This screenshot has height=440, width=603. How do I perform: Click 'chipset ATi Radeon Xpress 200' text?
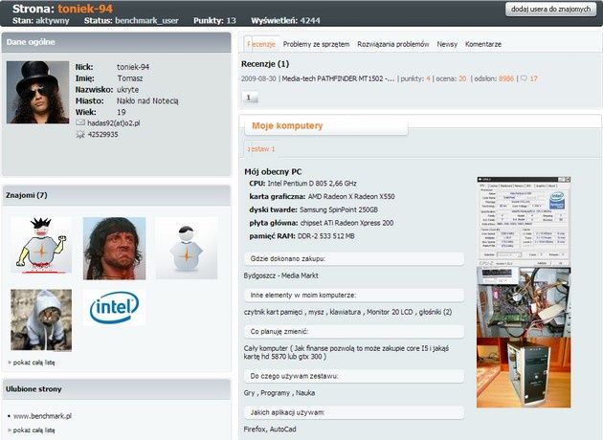coord(346,223)
